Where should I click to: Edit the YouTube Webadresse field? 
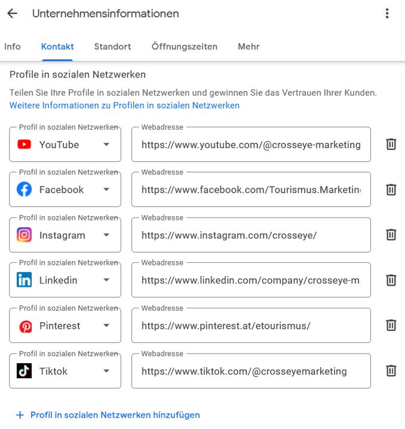(x=251, y=144)
